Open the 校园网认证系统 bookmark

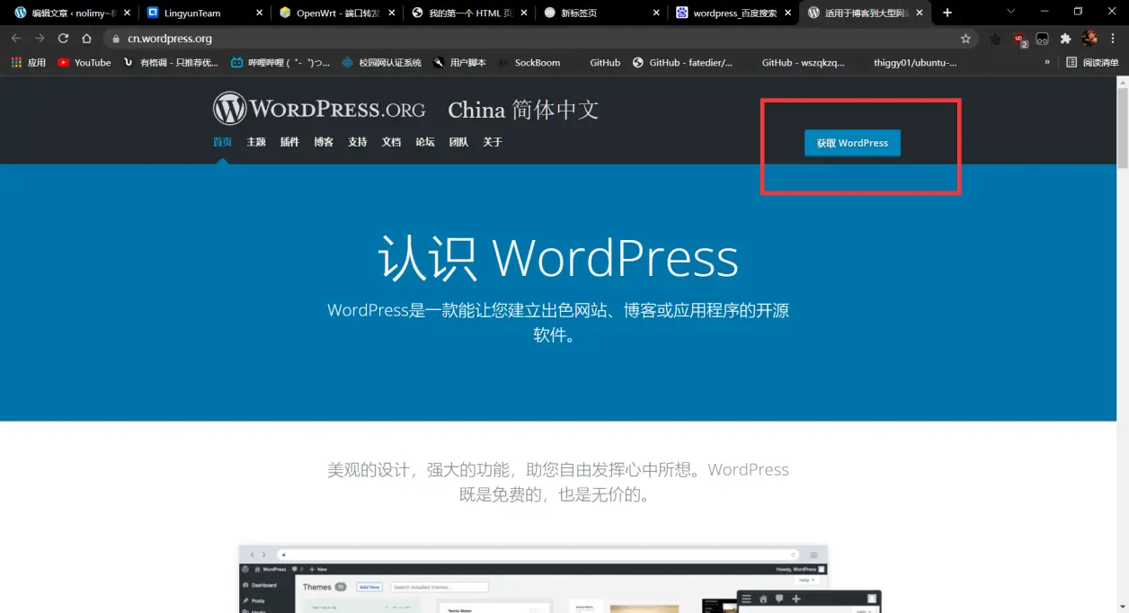381,63
